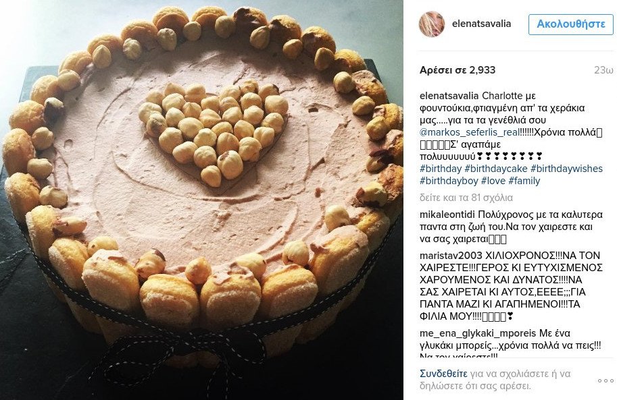
Task: Click the Συνδεθείτε login link
Action: 443,373
